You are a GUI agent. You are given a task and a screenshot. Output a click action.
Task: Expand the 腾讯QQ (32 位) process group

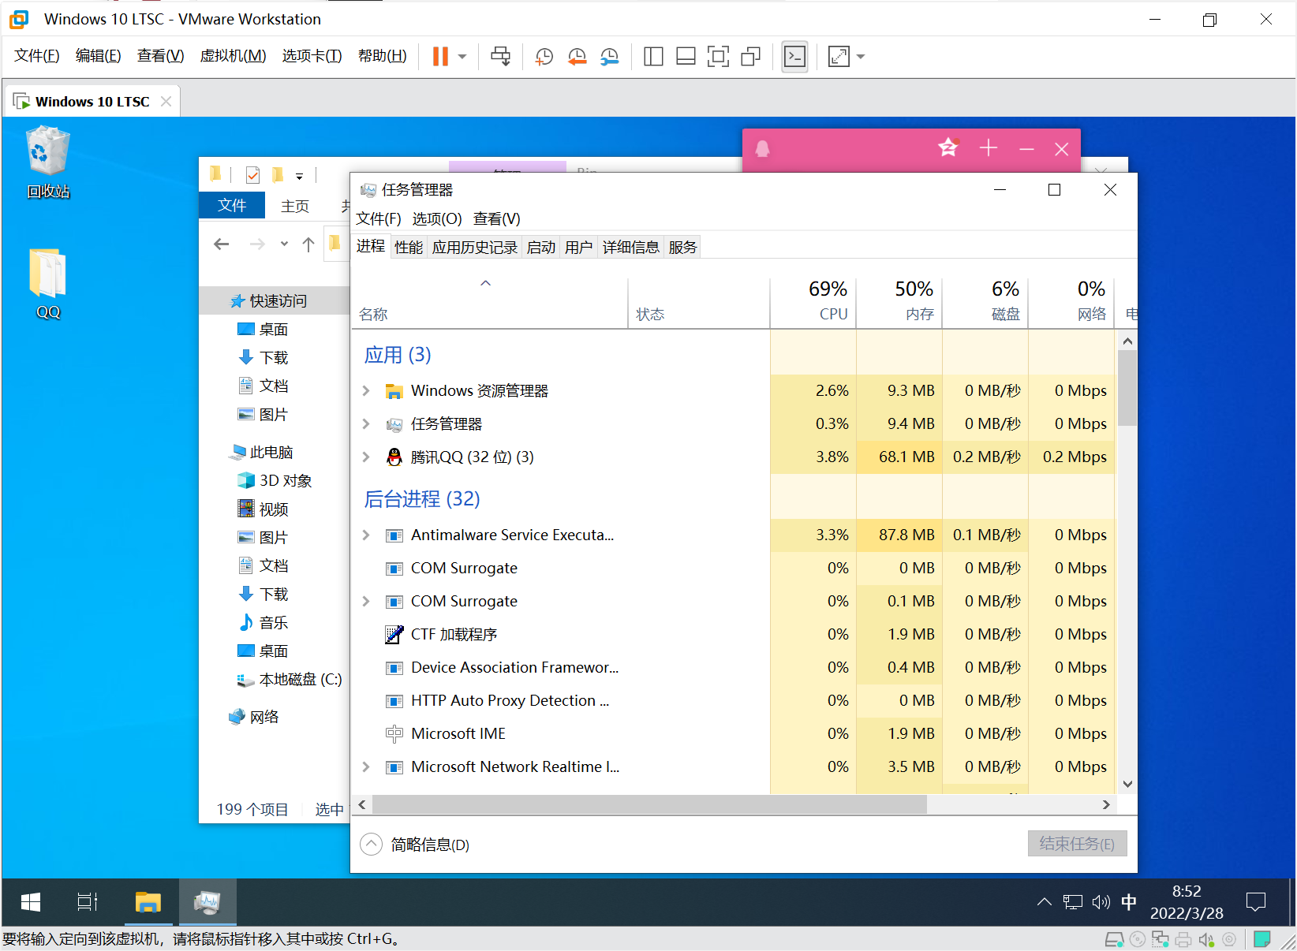click(x=365, y=457)
